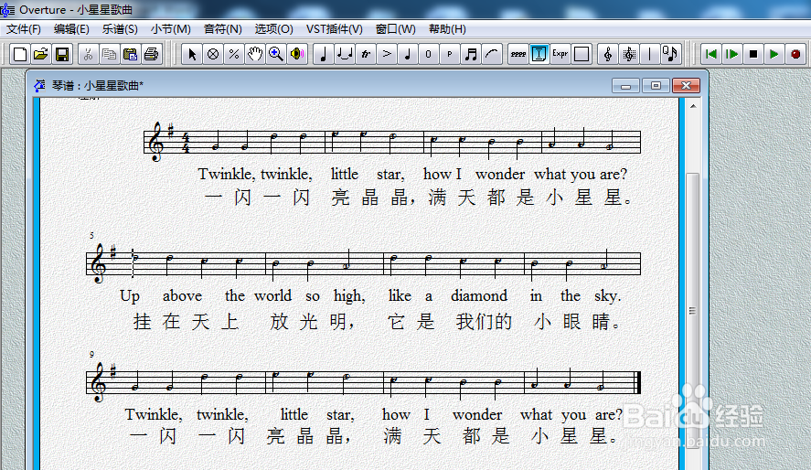
Task: Toggle the active text lyrics tool
Action: (x=539, y=54)
